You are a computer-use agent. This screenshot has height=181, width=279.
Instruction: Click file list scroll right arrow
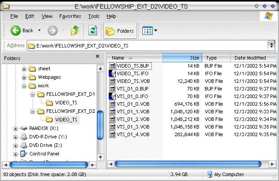[272, 164]
